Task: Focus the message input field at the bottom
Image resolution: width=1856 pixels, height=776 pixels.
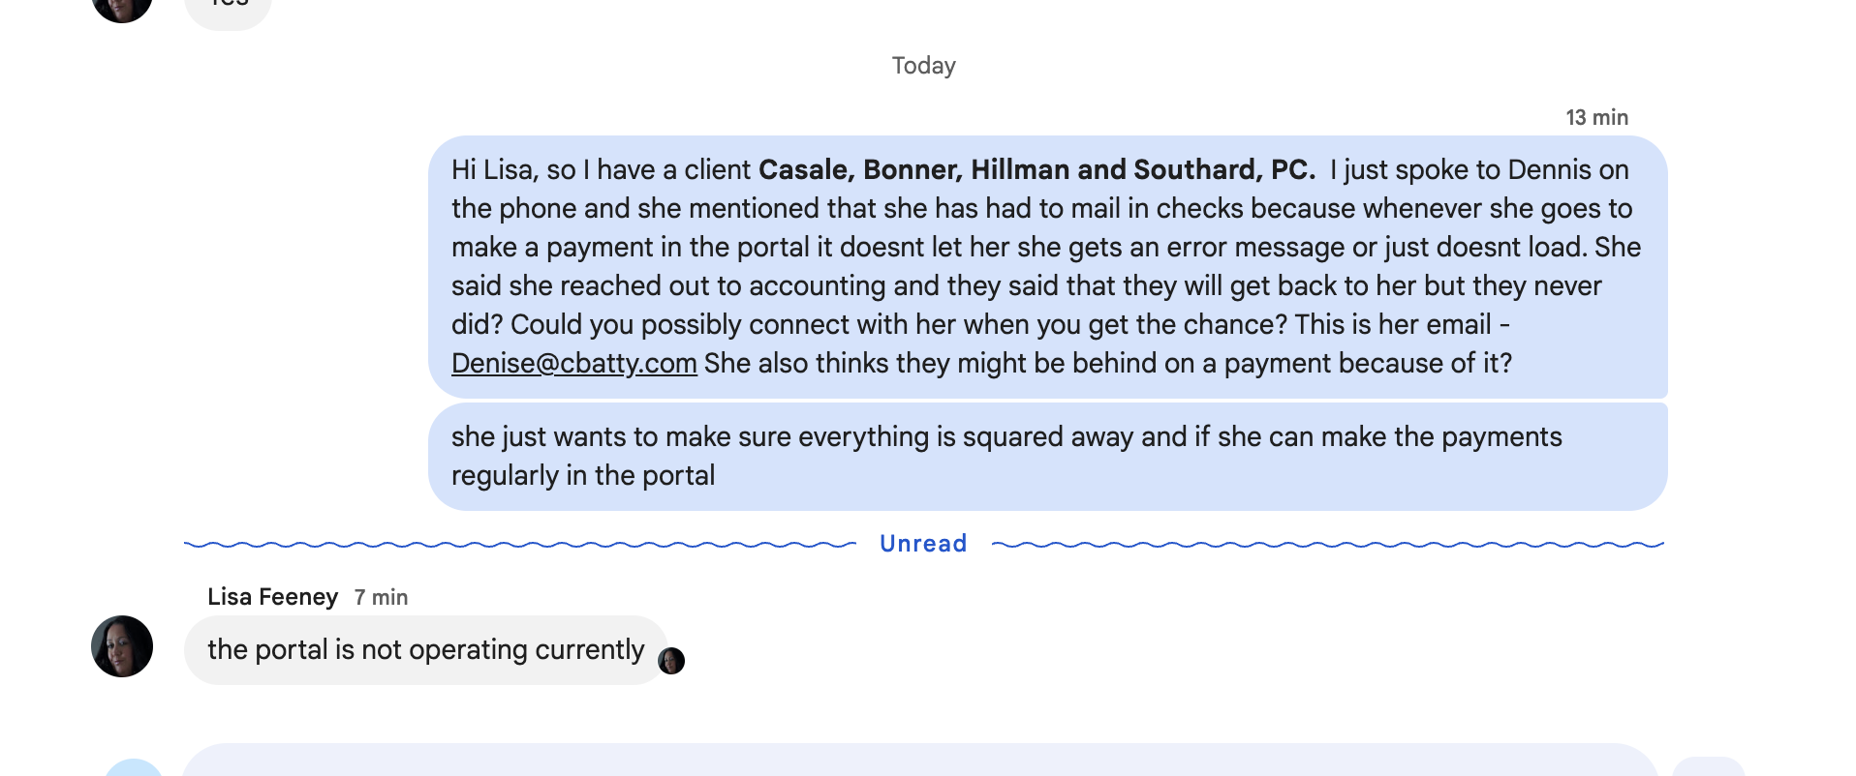Action: pos(918,761)
